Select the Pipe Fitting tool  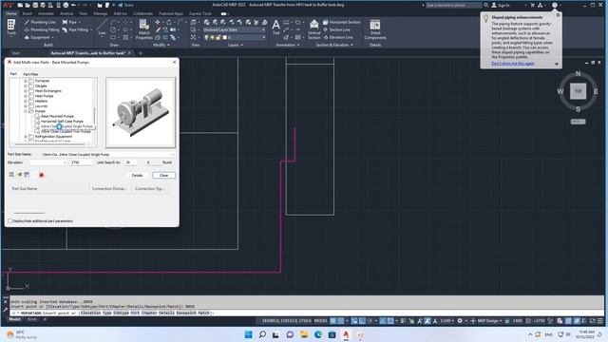click(76, 29)
